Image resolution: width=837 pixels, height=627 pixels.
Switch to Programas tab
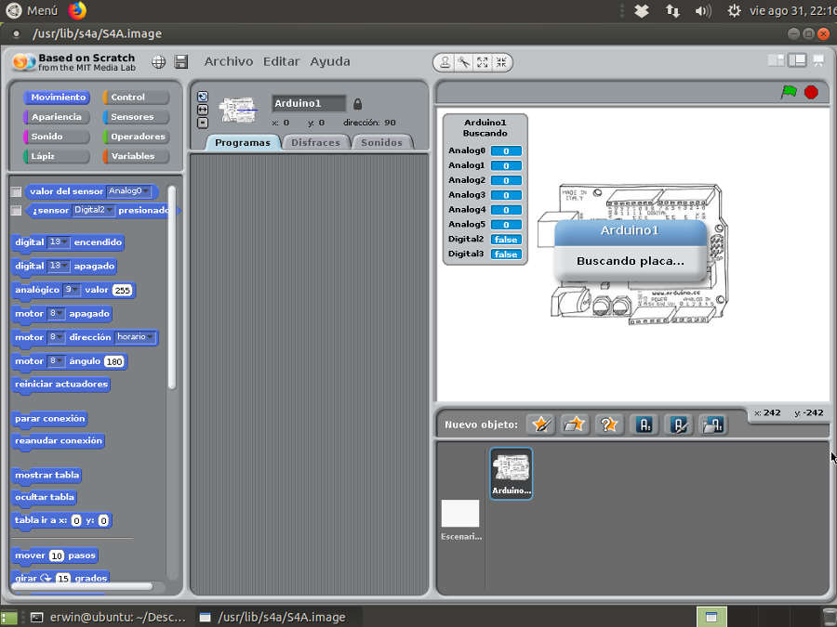coord(243,142)
